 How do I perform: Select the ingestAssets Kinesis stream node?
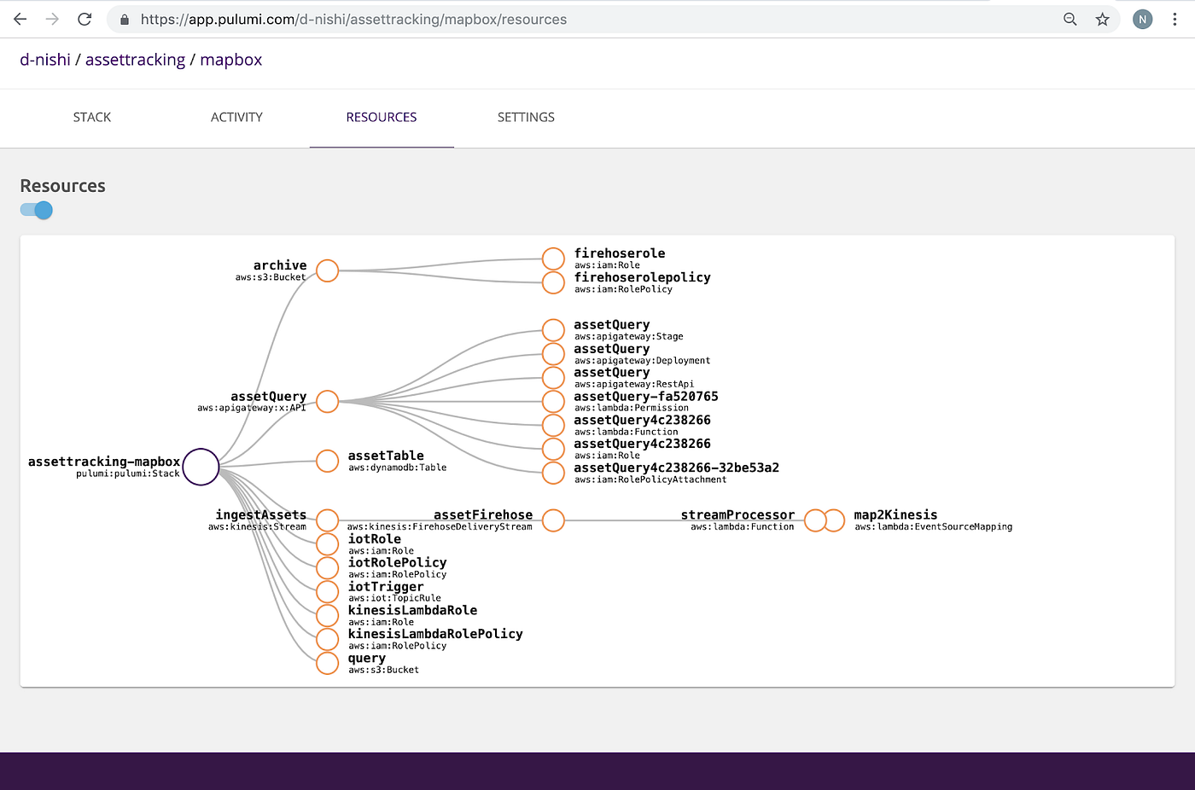[327, 520]
